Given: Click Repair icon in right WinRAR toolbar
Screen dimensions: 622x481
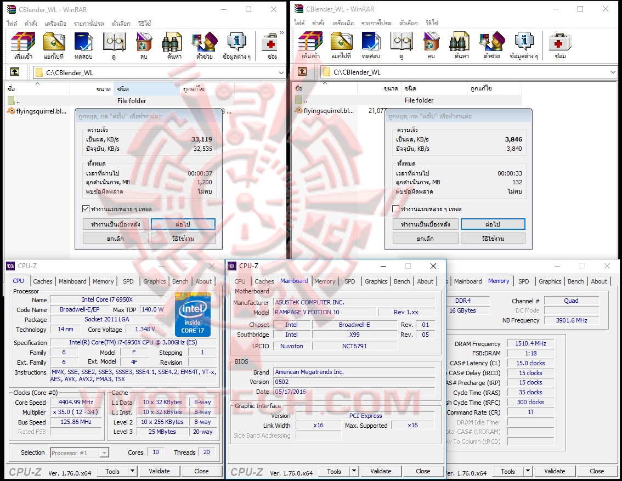Looking at the screenshot, I should pyautogui.click(x=560, y=45).
